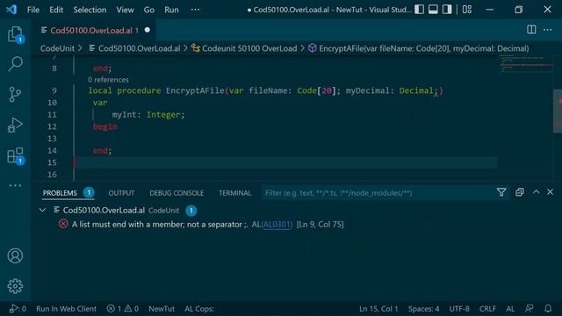Close the bottom panel
Viewport: 562px width, 316px height.
pos(551,192)
